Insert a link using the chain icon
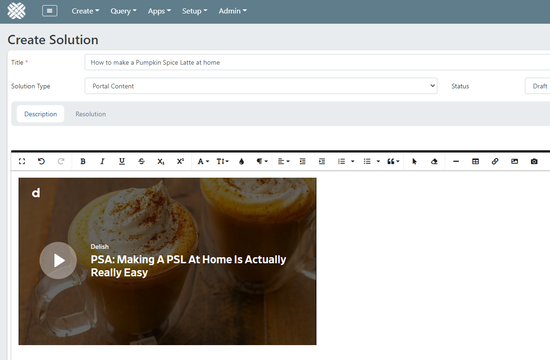 [x=495, y=161]
